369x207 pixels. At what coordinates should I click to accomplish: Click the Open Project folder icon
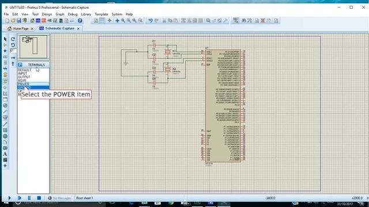(13, 21)
